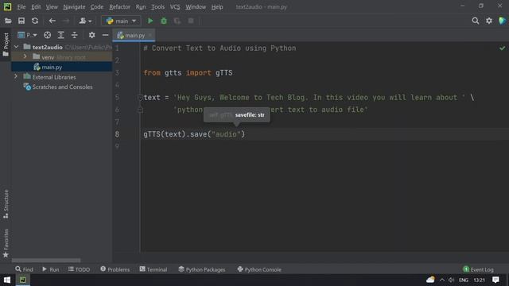
Task: Open Search Everywhere magnifier icon
Action: pos(476,21)
